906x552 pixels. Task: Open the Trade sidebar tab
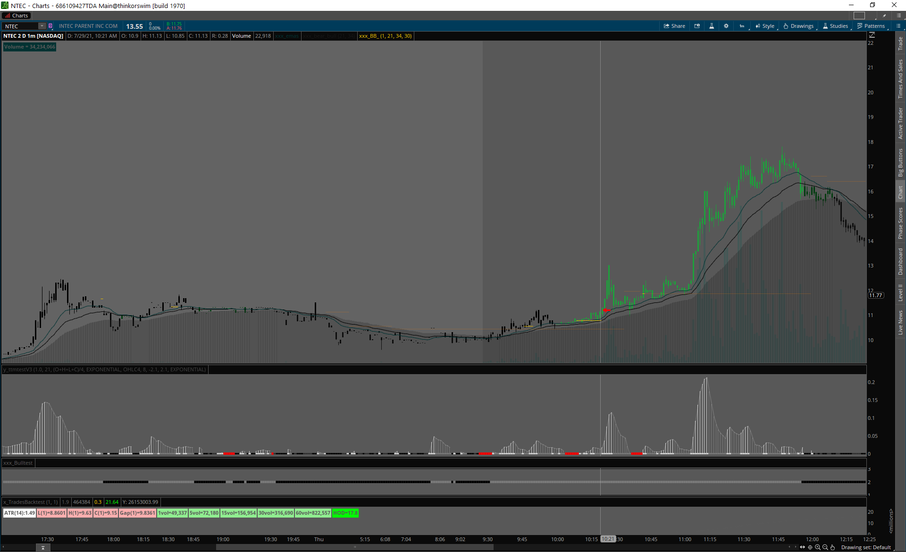tap(900, 43)
